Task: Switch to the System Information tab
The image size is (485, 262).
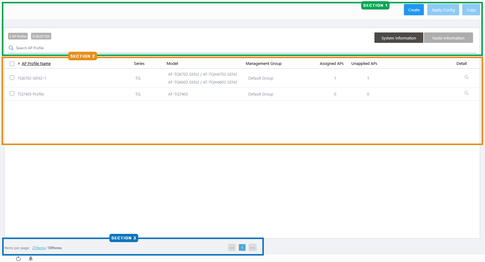Action: [398, 38]
